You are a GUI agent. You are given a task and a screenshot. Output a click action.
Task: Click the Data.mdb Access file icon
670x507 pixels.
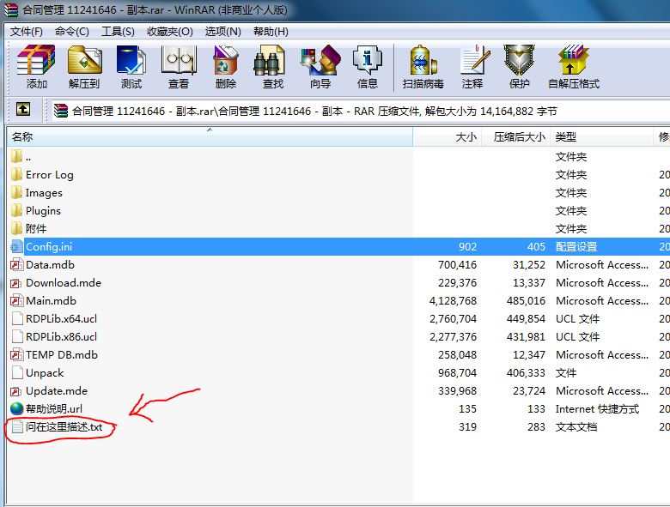click(x=16, y=264)
